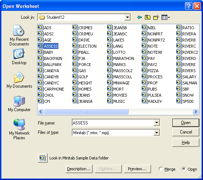Click right arrow of horizontal scrollbar
The image size is (203, 180).
[x=196, y=111]
